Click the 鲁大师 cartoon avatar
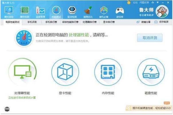The height and width of the screenshot is (115, 173). pyautogui.click(x=162, y=11)
